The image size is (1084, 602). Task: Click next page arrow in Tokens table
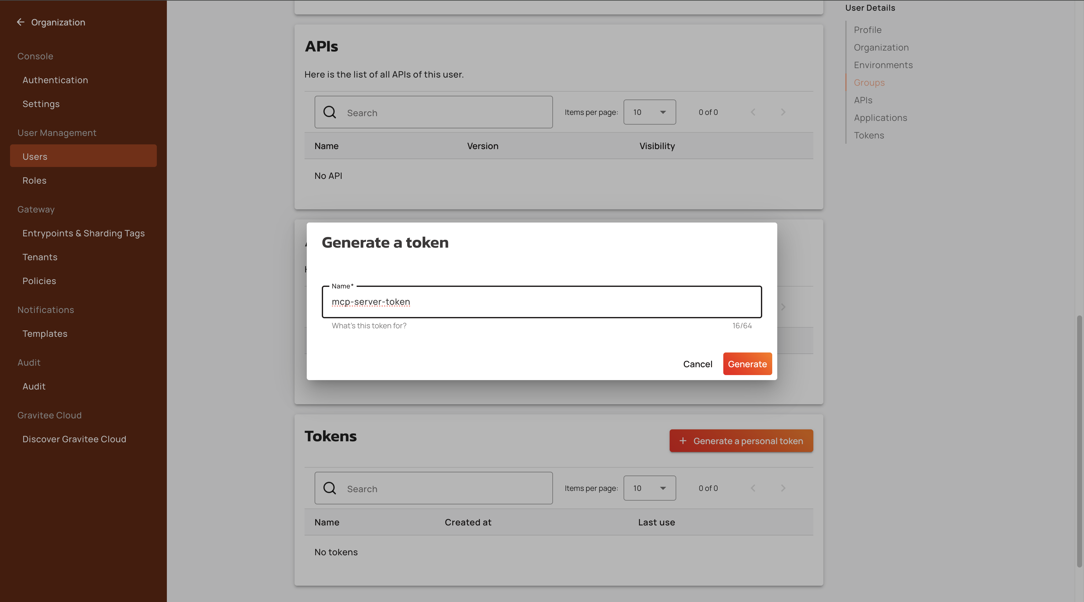(x=783, y=488)
